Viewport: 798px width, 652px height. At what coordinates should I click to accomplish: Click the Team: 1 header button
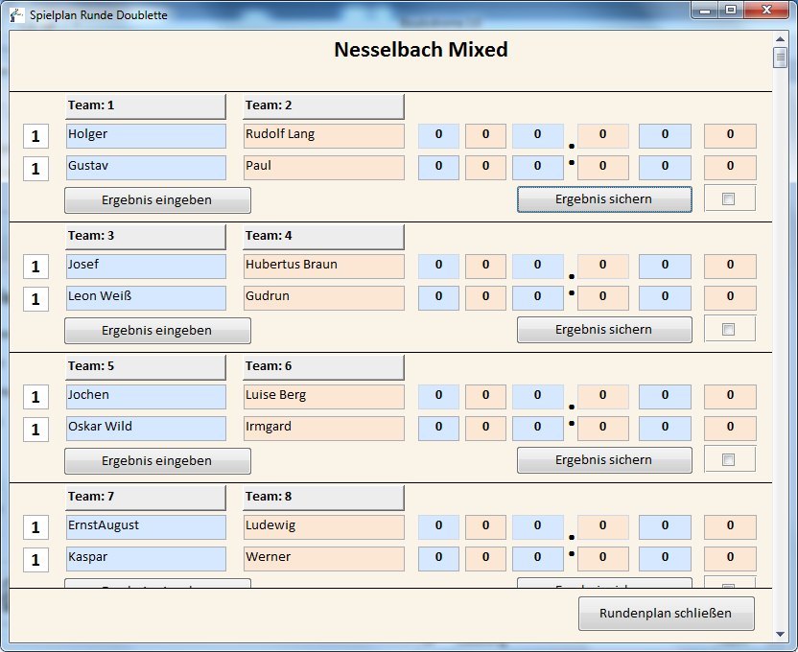point(145,105)
